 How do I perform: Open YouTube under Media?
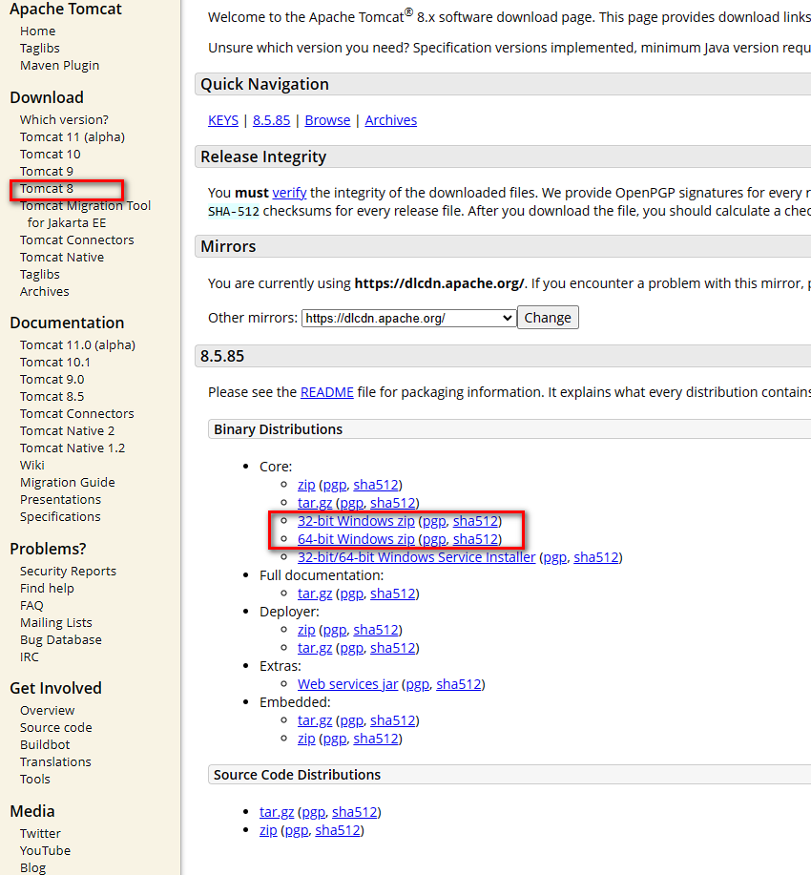click(45, 851)
